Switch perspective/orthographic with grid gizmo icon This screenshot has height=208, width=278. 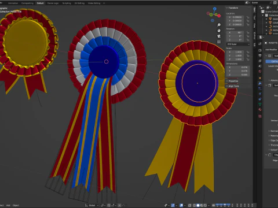pos(219,42)
